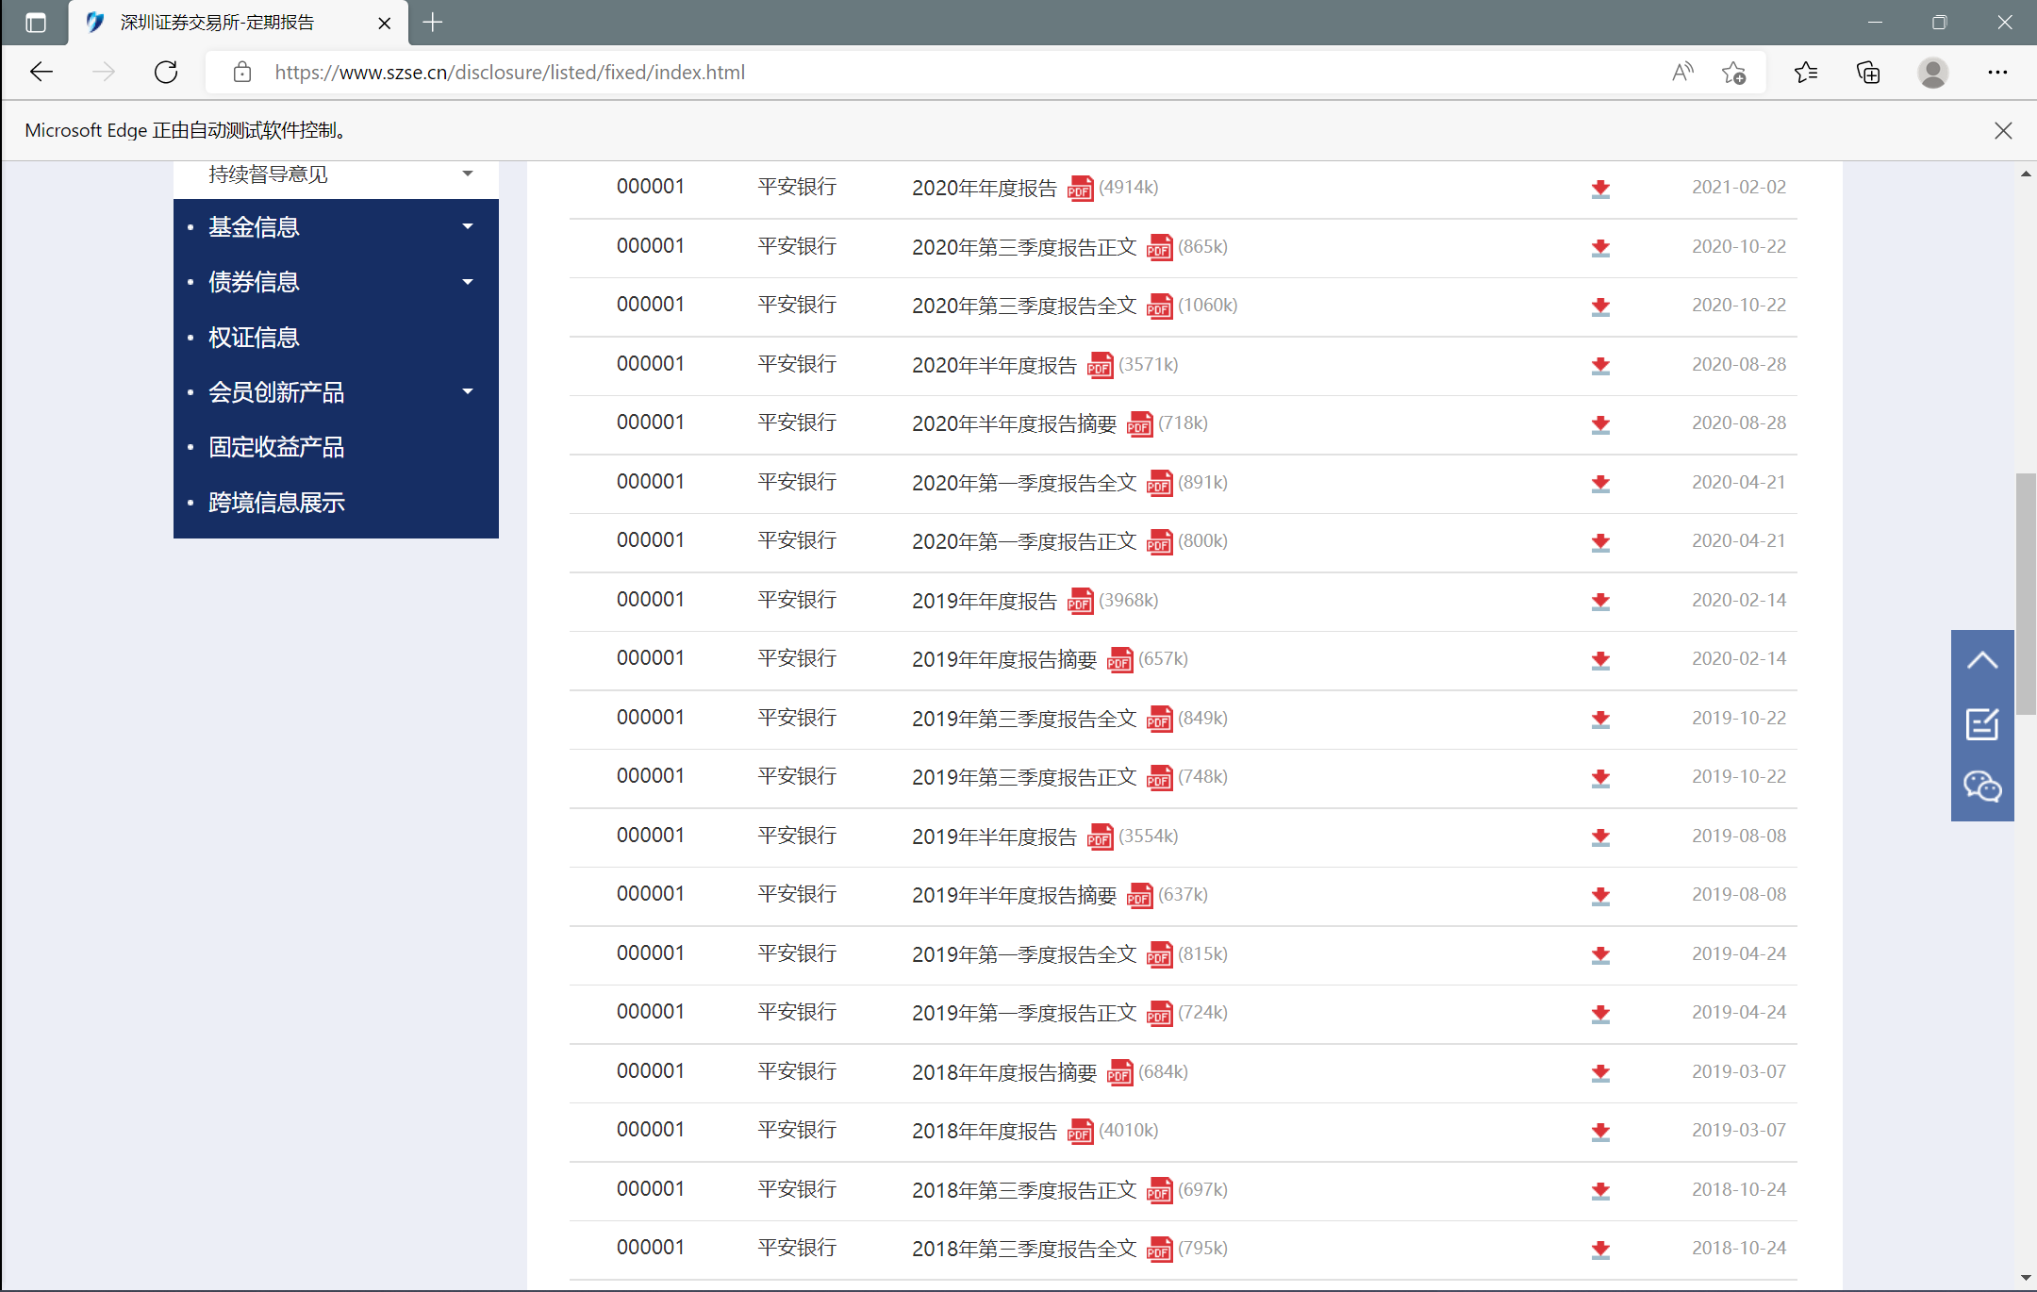Open link 2020年年度报告

click(x=985, y=189)
